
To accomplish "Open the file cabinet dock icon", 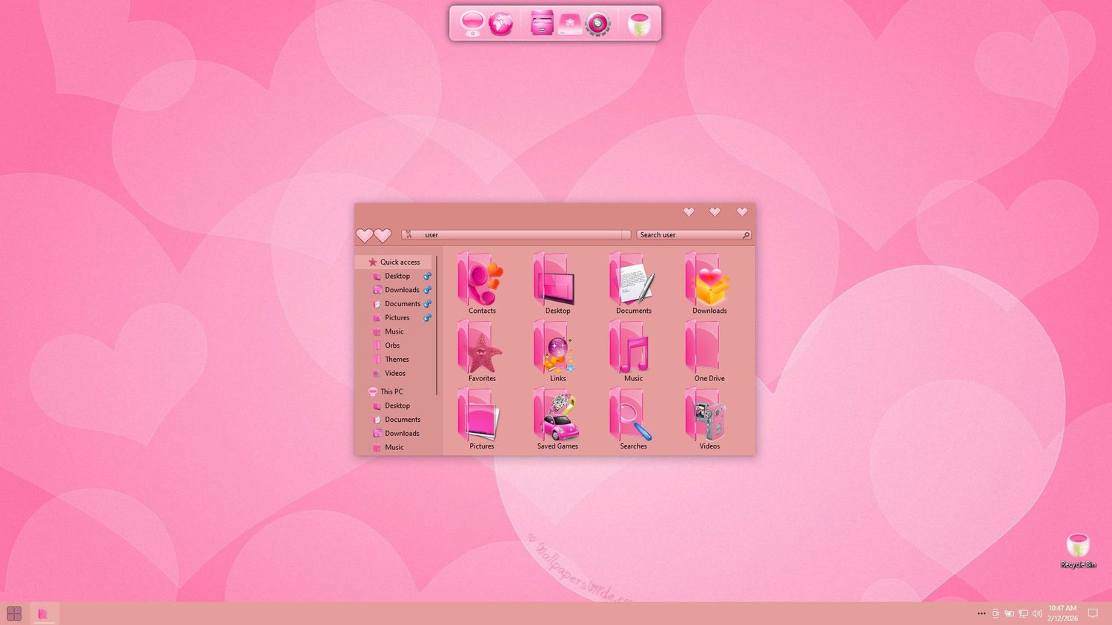I will point(542,24).
